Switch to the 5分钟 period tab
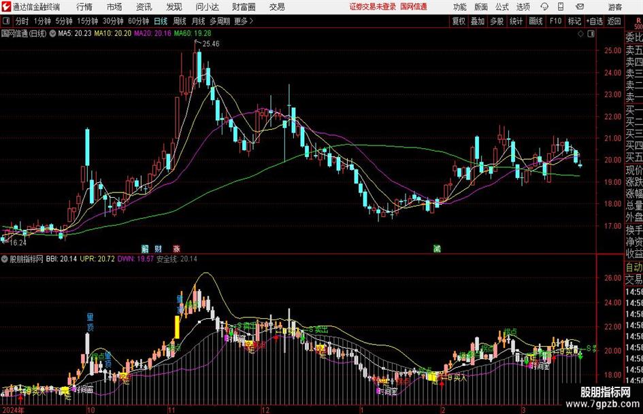Viewport: 643px width, 414px height. tap(63, 21)
